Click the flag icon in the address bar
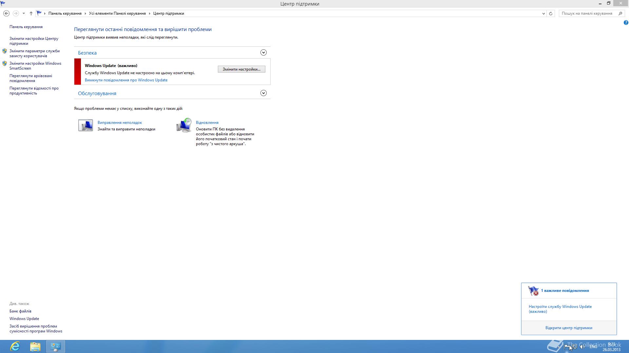Viewport: 629px width, 353px height. 39,13
